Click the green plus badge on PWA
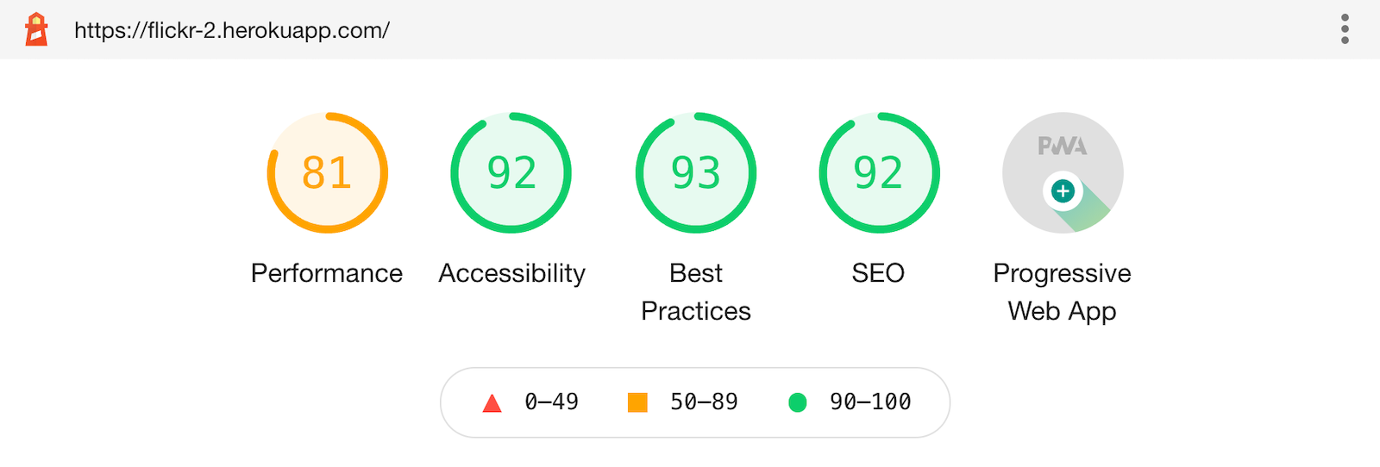This screenshot has height=467, width=1380. [x=1063, y=191]
